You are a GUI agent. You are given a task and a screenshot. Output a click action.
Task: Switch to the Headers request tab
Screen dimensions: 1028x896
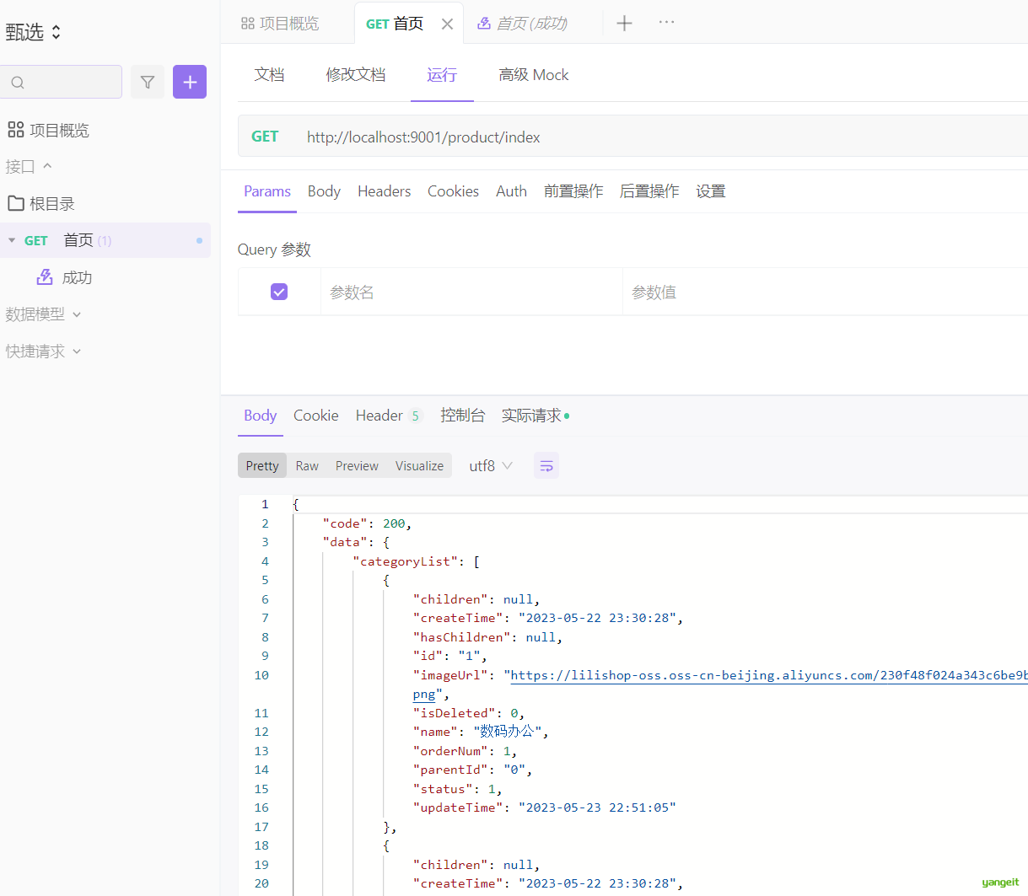384,191
